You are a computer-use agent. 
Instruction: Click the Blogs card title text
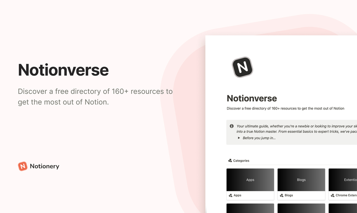(x=289, y=195)
